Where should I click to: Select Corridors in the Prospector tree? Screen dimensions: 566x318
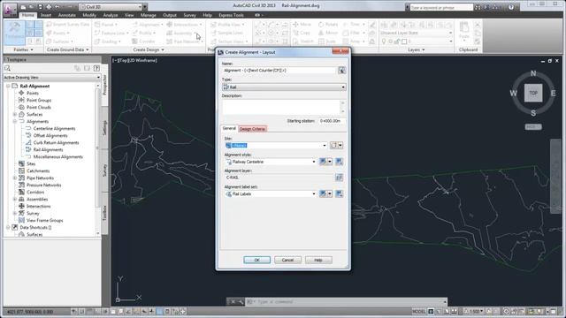pyautogui.click(x=35, y=193)
